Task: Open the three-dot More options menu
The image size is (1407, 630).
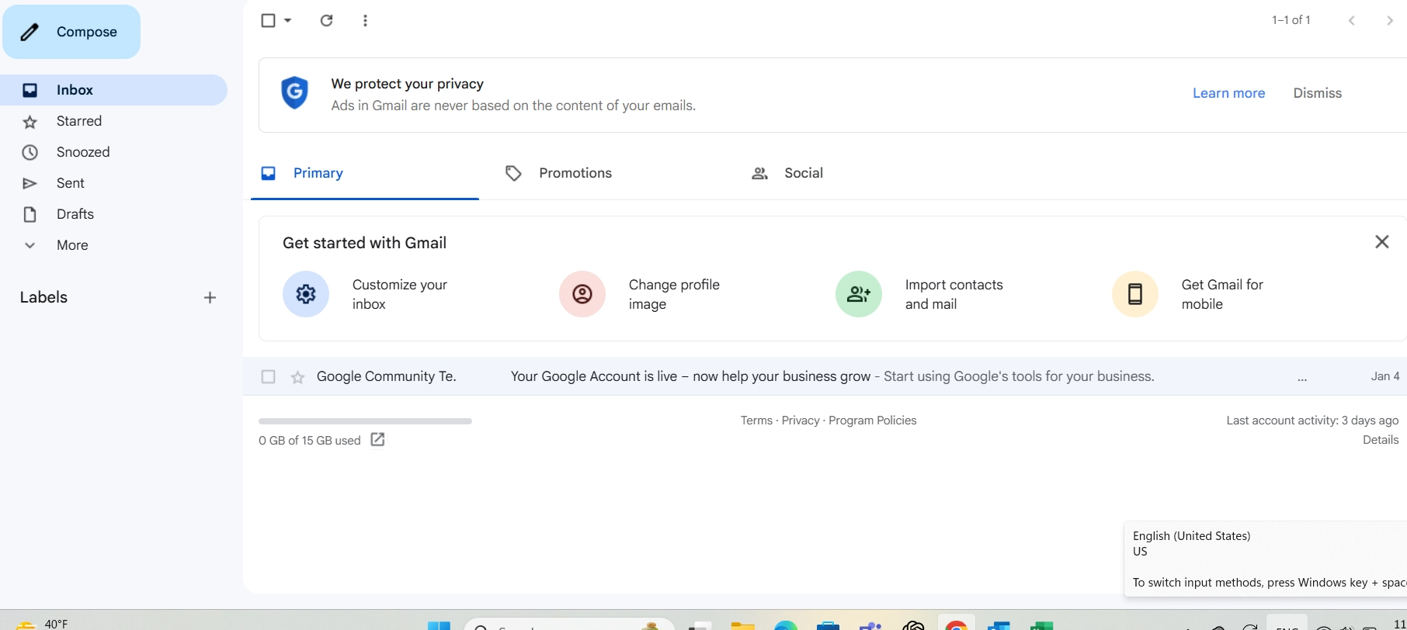Action: coord(365,20)
